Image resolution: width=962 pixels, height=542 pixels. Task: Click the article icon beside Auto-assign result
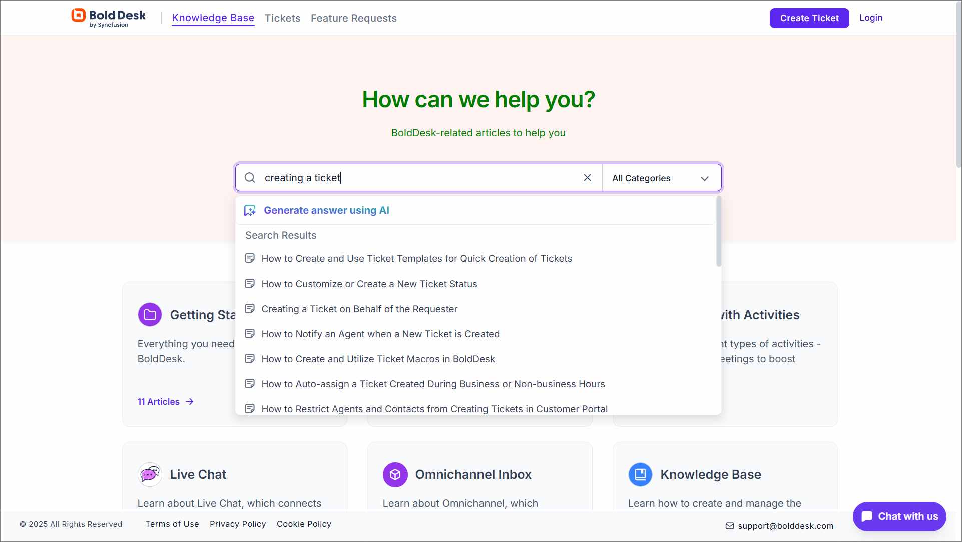click(250, 384)
